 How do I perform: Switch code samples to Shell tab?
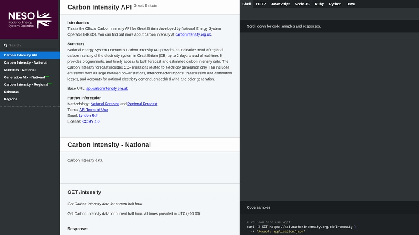click(x=246, y=4)
